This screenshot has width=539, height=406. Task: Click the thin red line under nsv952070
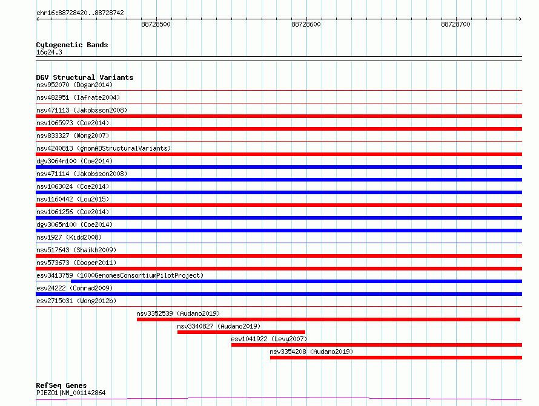(x=279, y=90)
